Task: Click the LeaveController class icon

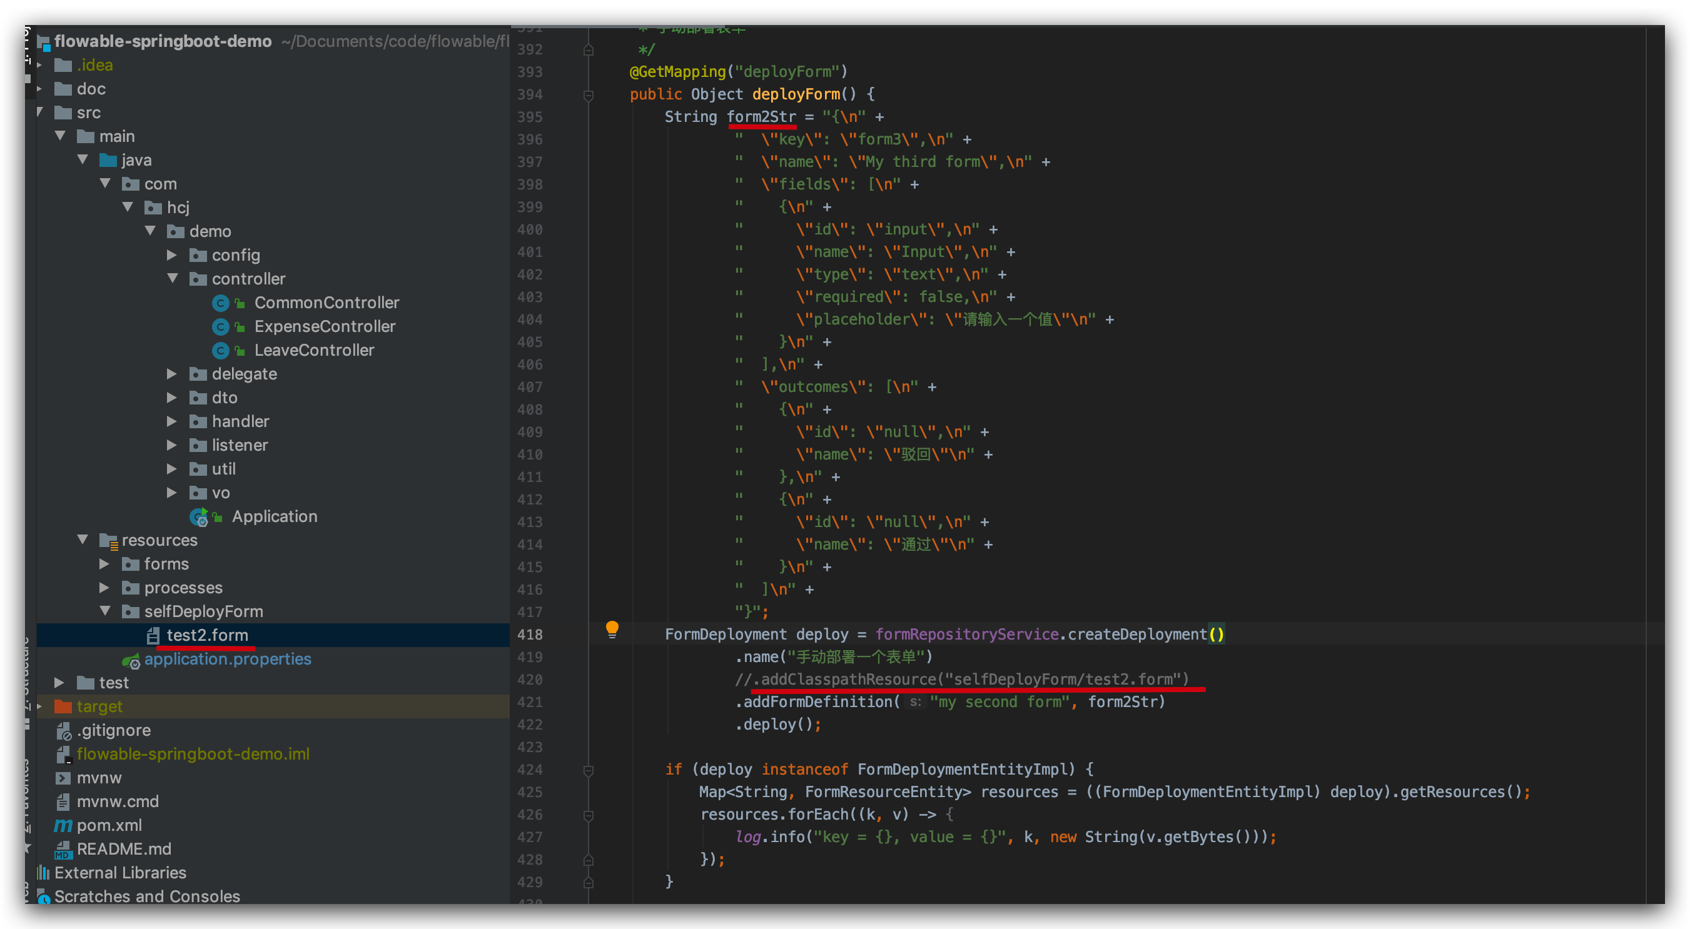Action: point(220,350)
